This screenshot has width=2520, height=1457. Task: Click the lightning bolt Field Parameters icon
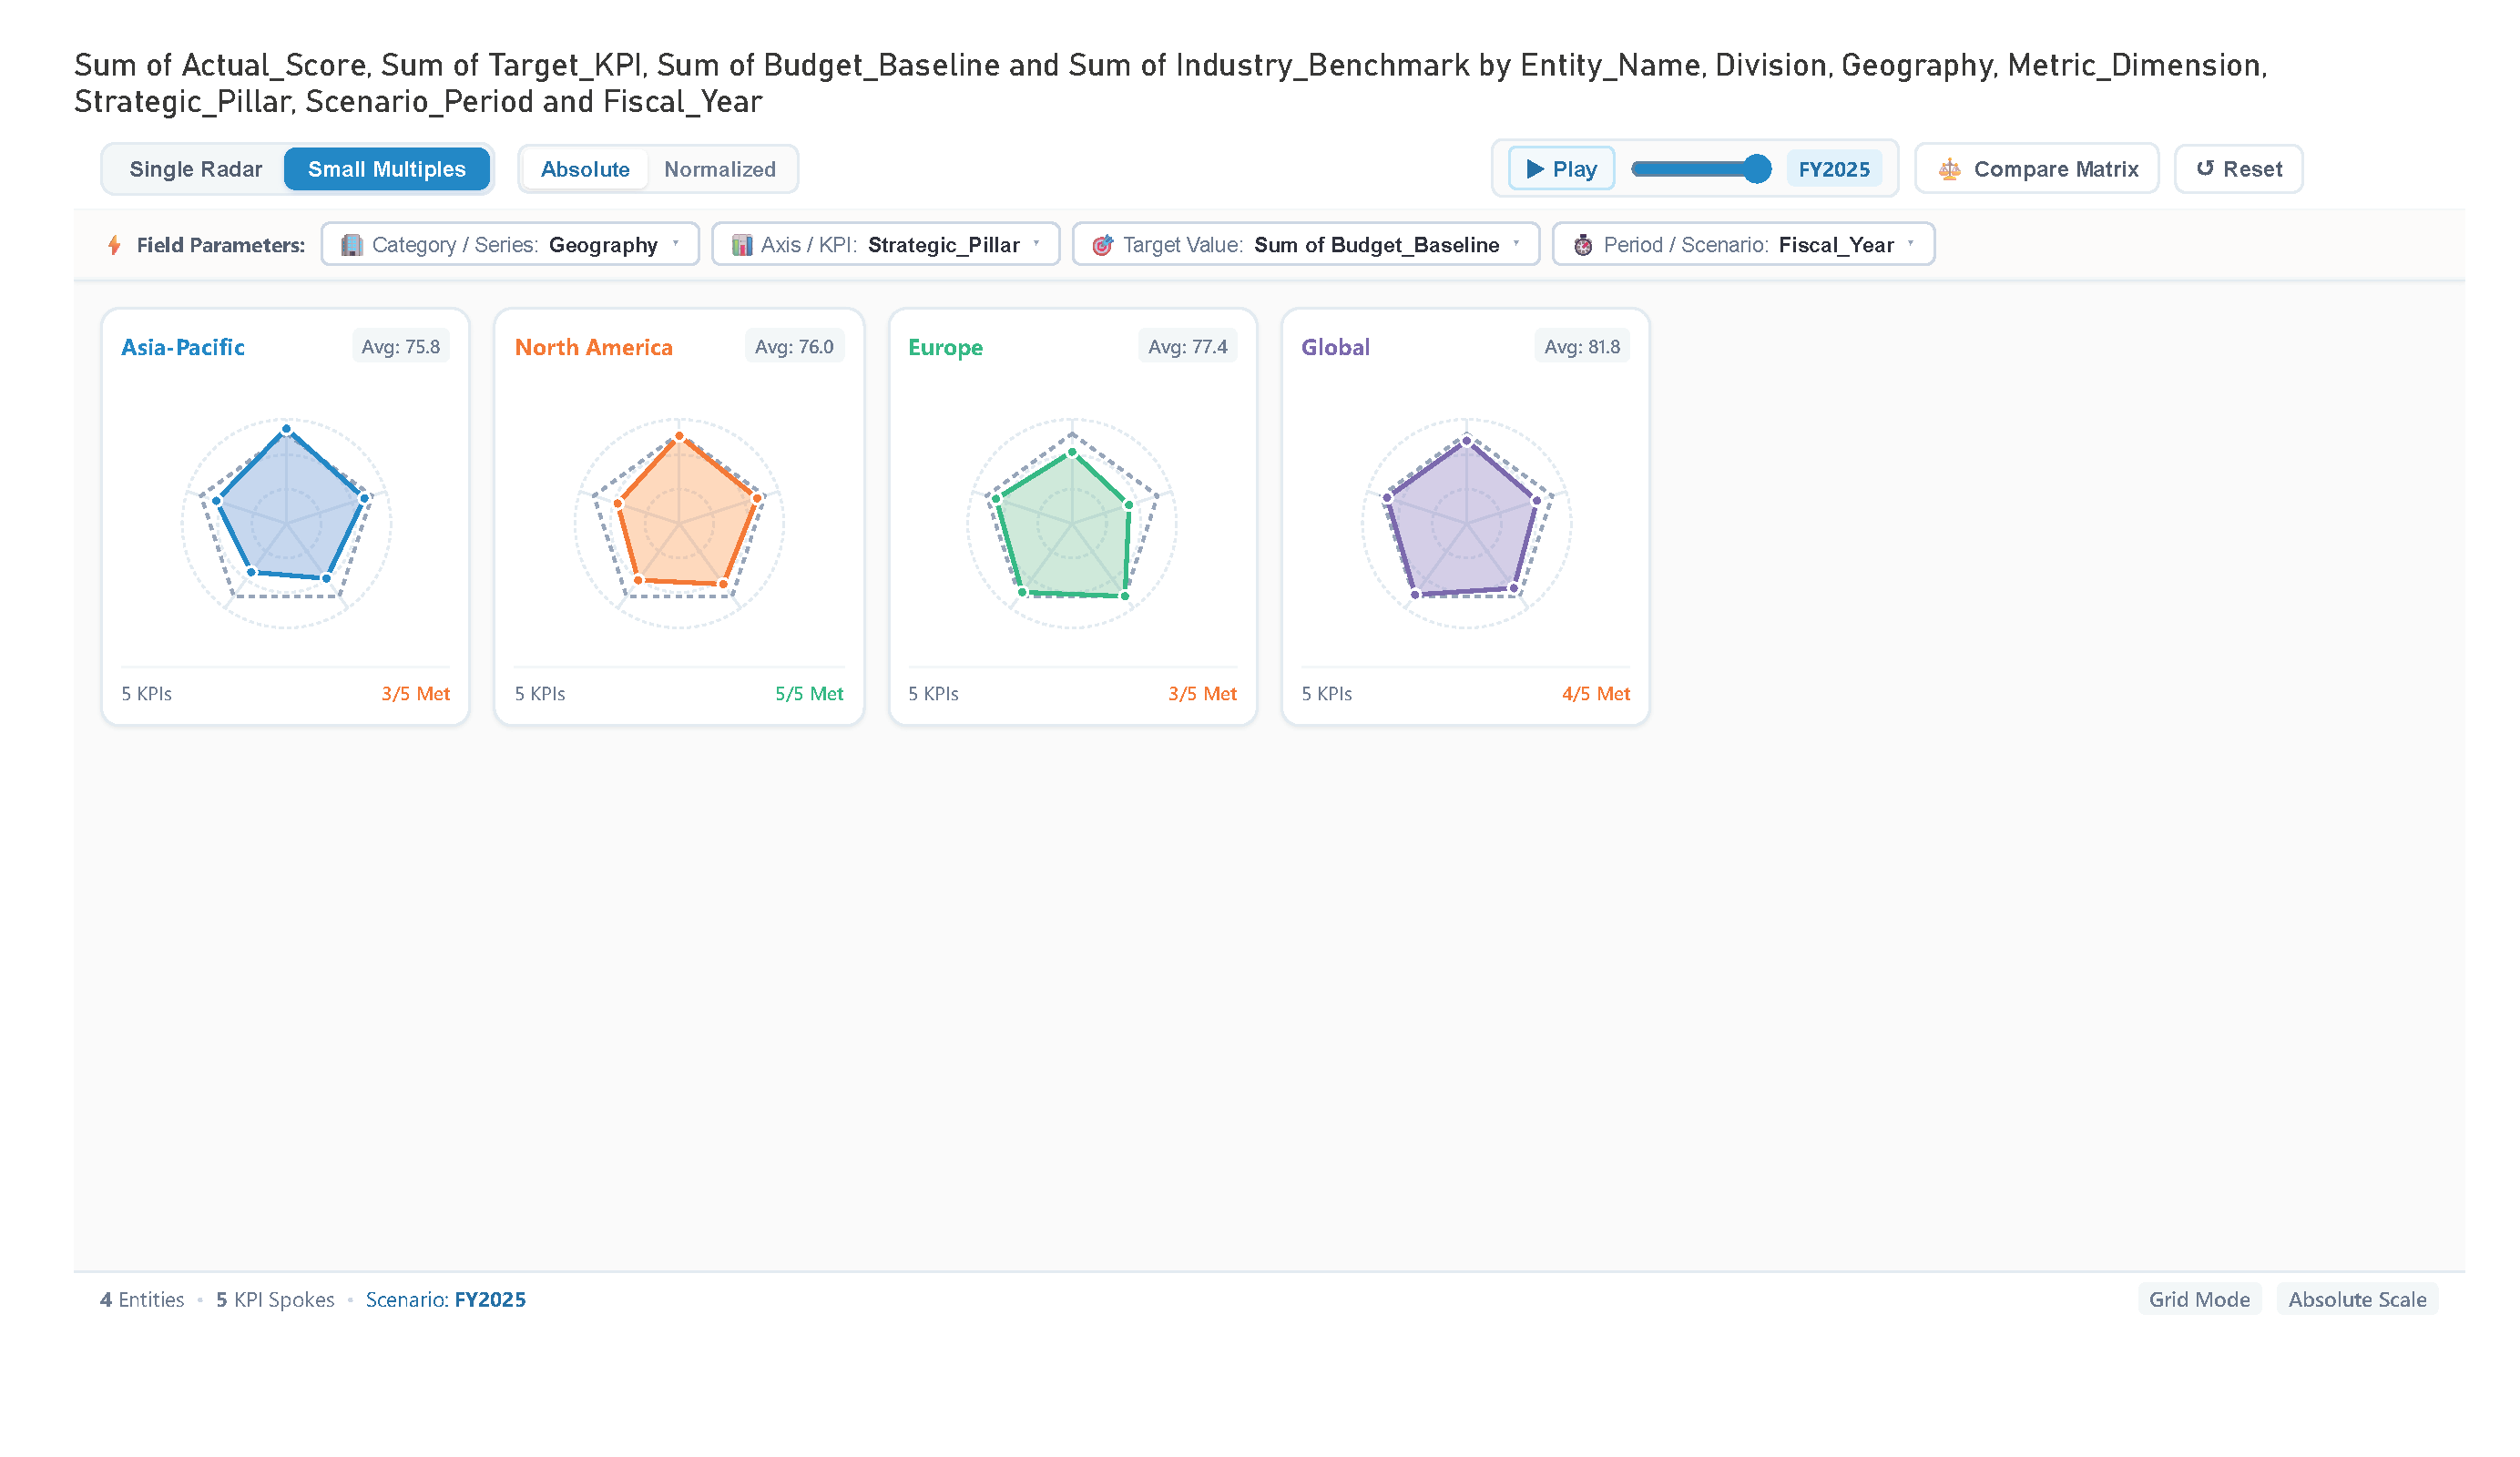[x=114, y=245]
